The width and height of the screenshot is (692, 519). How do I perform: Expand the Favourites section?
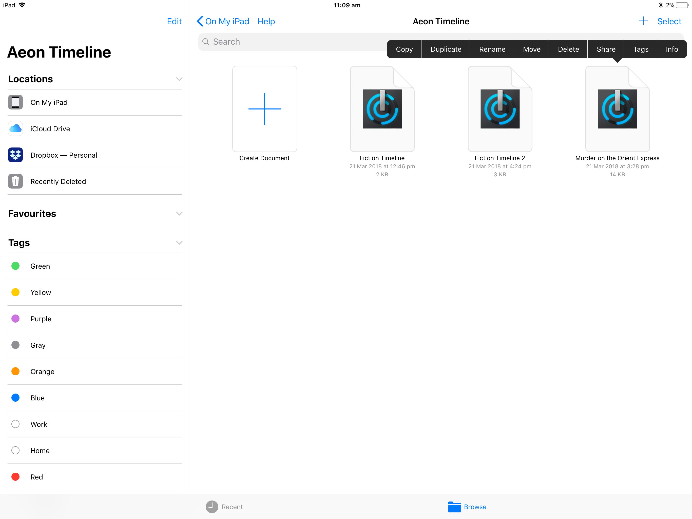178,213
